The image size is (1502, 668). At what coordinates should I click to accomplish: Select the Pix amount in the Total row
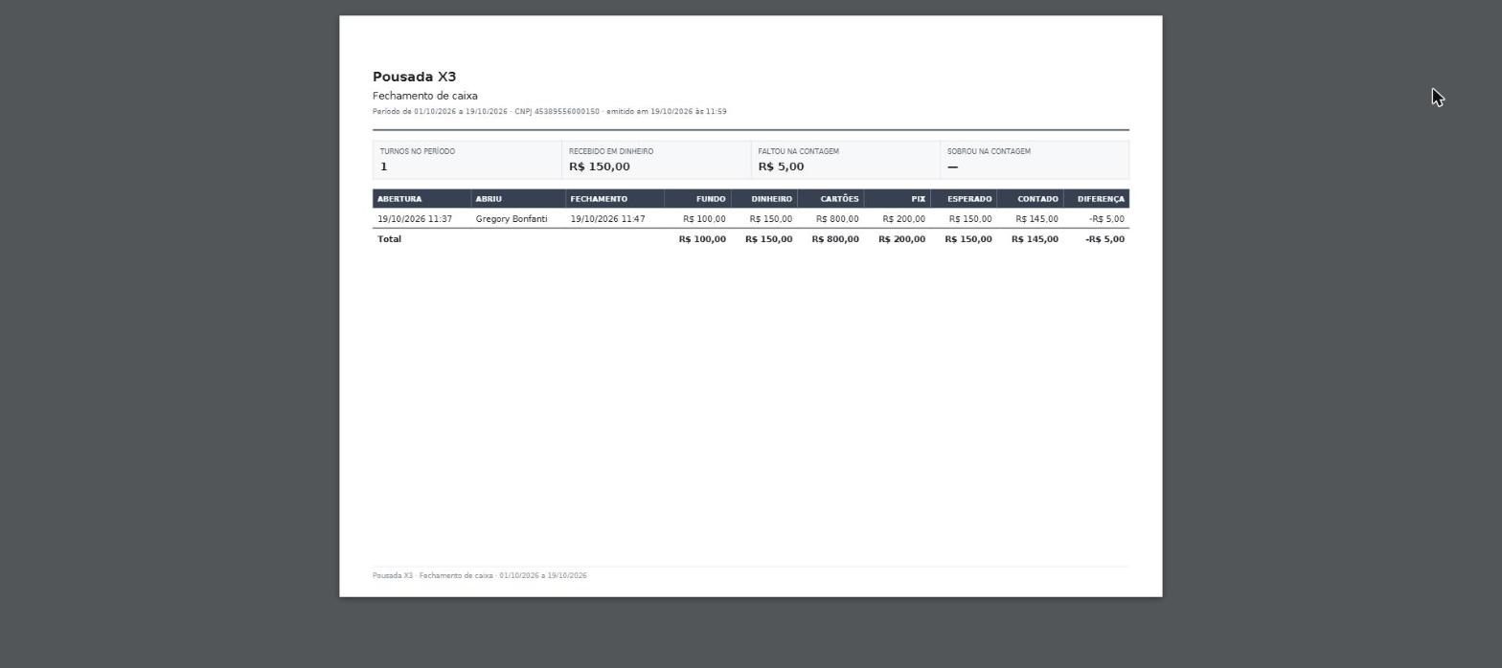point(902,239)
